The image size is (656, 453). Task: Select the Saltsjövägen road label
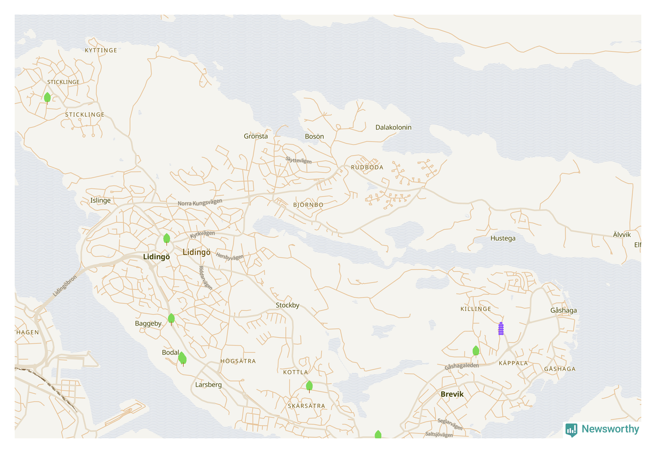439,434
